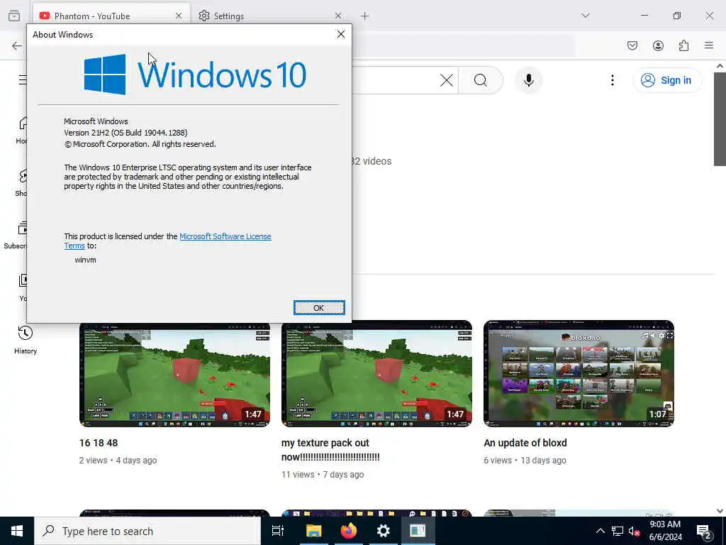Screen dimensions: 726x545
Task: Go back to the previous page
Action: (x=17, y=45)
